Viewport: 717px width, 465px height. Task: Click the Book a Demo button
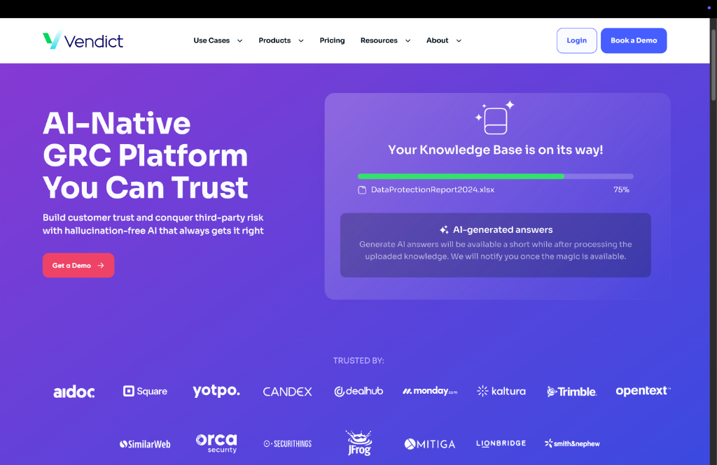pos(633,41)
